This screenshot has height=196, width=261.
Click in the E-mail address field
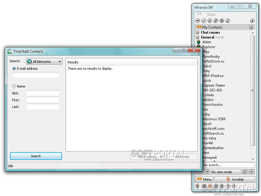(x=36, y=75)
